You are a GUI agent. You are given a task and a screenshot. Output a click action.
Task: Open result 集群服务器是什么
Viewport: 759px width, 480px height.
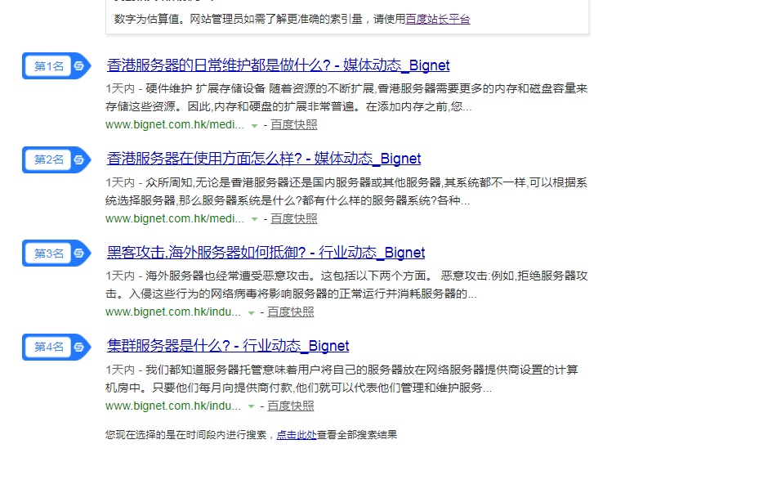[x=227, y=346]
